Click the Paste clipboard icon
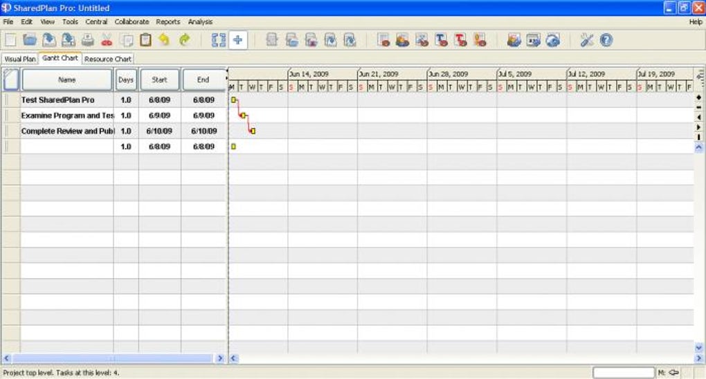This screenshot has width=706, height=379. 145,40
